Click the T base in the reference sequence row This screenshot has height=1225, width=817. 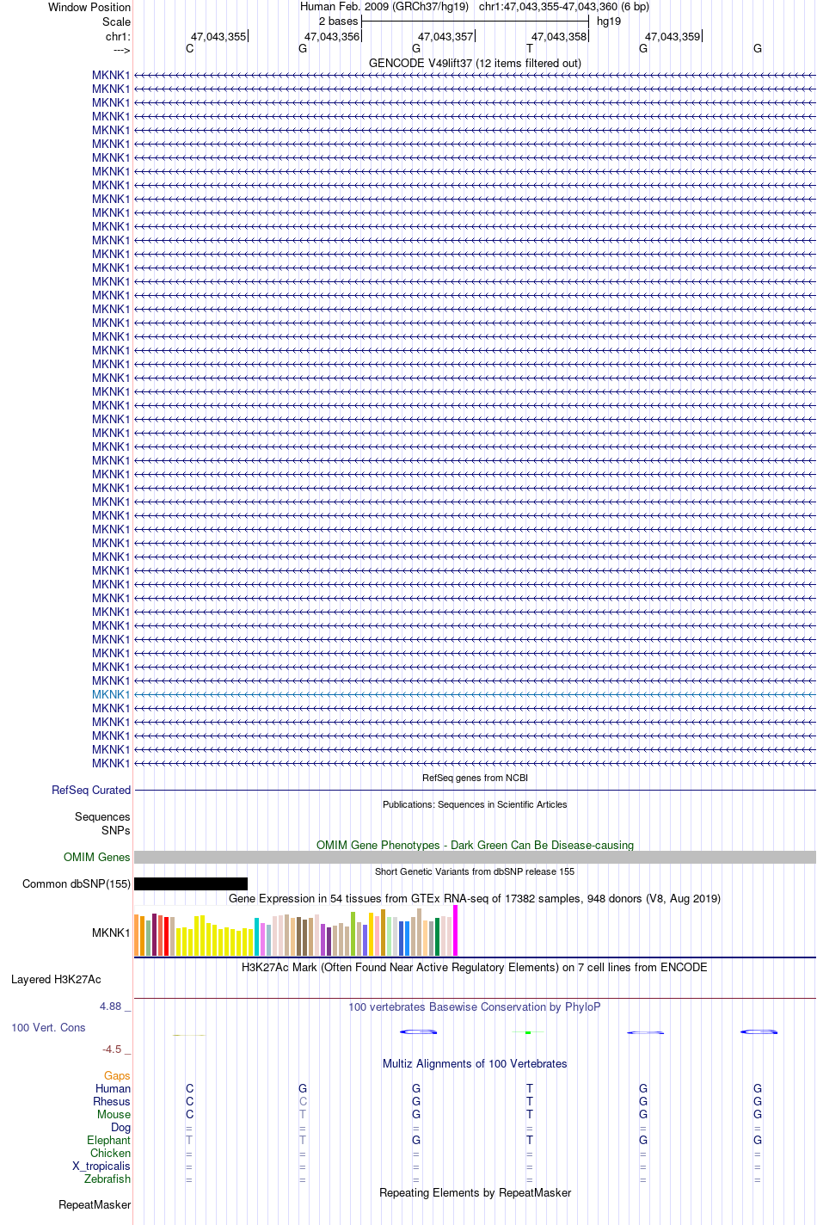coord(530,48)
